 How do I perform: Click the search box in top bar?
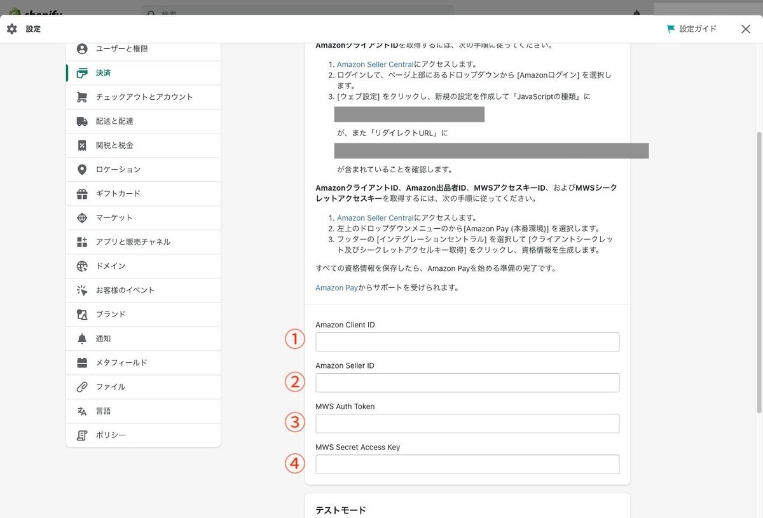[298, 11]
